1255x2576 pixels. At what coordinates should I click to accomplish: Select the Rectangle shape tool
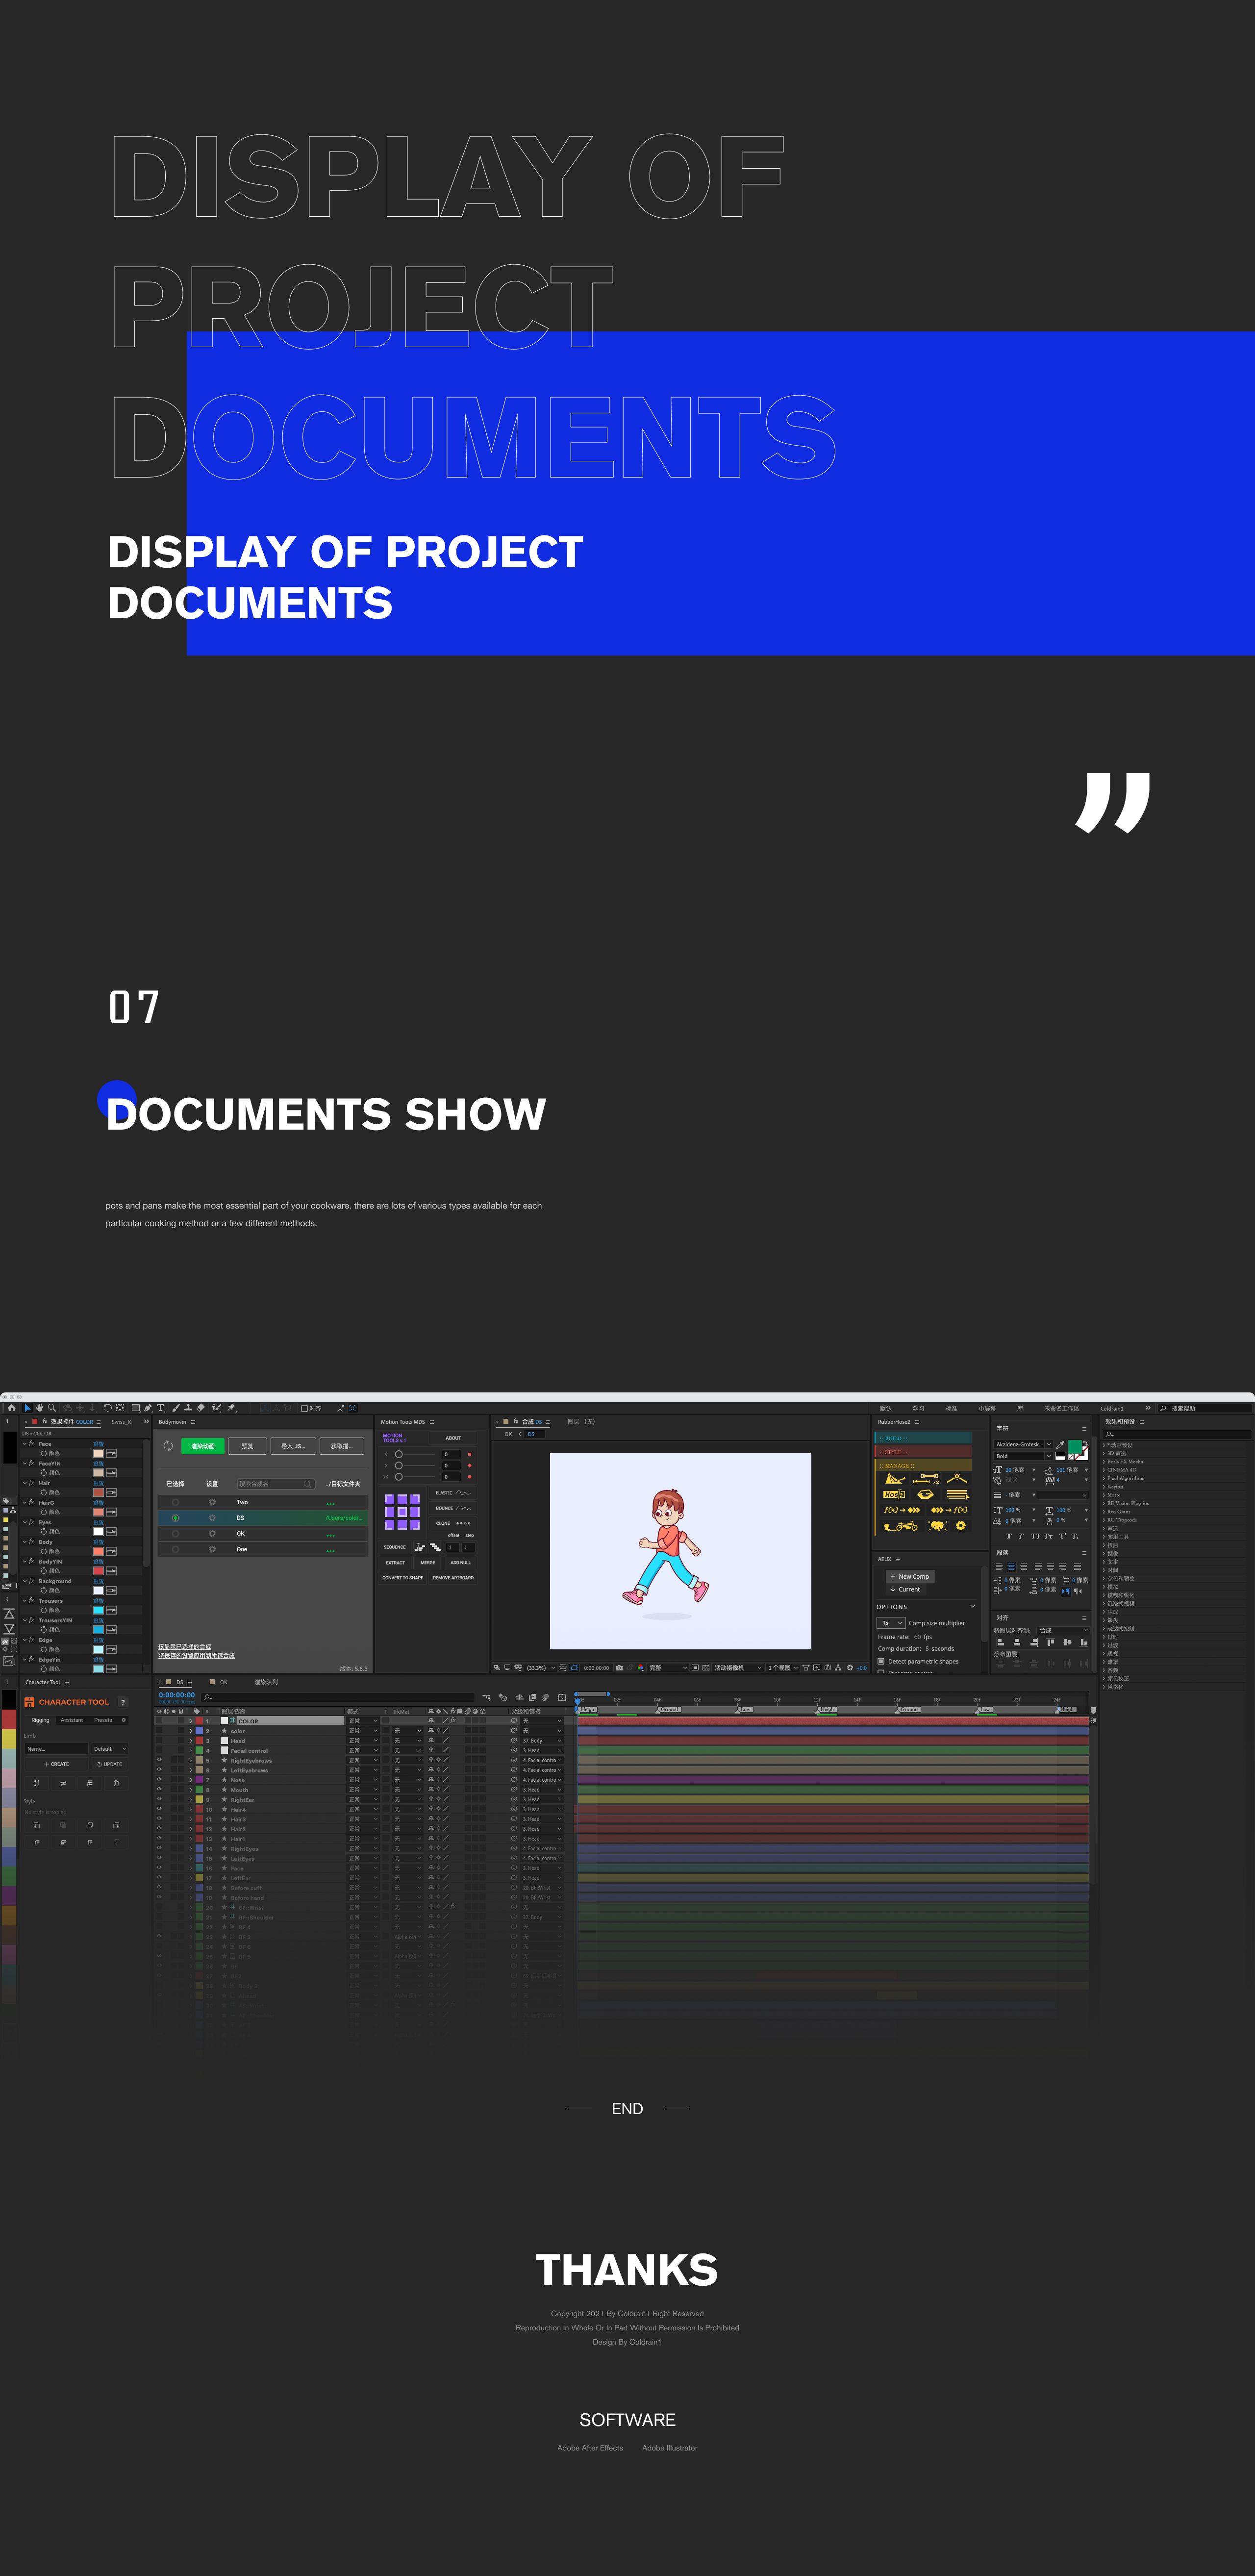coord(136,1408)
